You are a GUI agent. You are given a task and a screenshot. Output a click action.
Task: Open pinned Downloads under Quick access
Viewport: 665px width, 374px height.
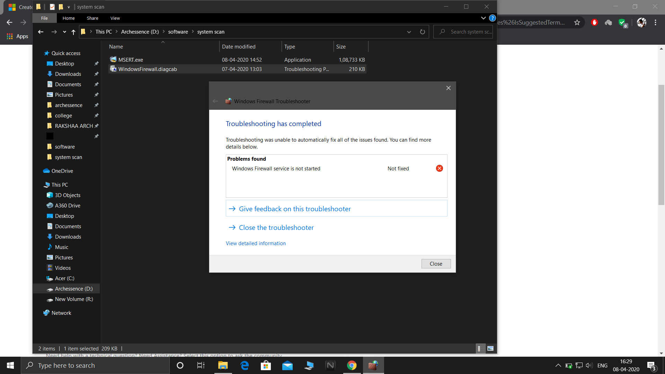pos(68,74)
